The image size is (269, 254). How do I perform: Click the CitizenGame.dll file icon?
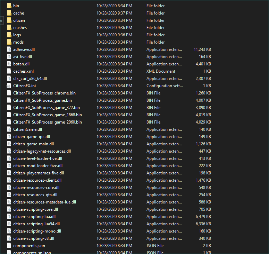(9, 129)
